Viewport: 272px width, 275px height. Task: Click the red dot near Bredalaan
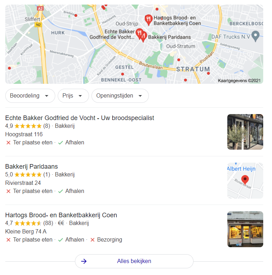76,15
